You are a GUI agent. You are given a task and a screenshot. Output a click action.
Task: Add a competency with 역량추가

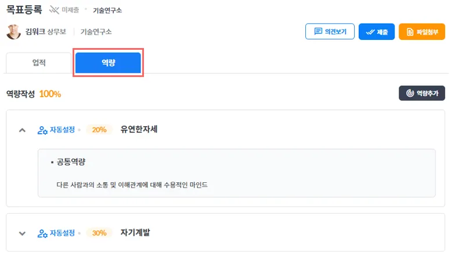tap(421, 93)
